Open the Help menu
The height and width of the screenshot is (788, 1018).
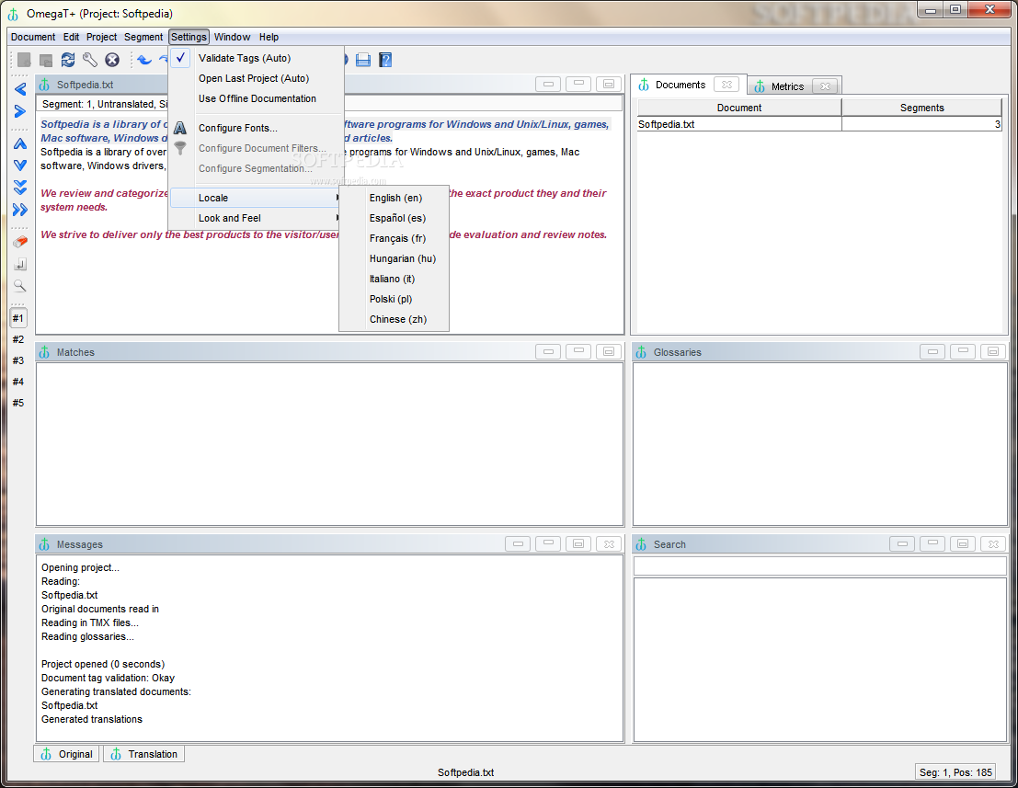tap(269, 37)
